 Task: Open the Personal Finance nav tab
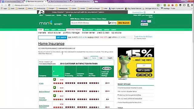coord(74,30)
